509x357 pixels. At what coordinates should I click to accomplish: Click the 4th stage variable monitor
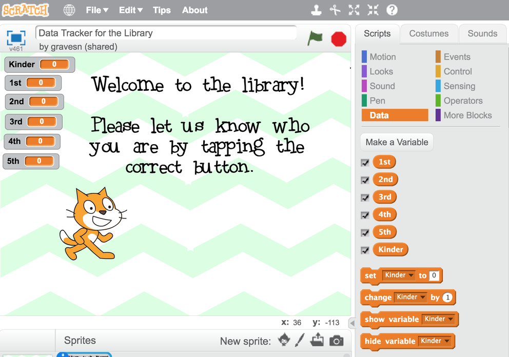click(x=32, y=142)
